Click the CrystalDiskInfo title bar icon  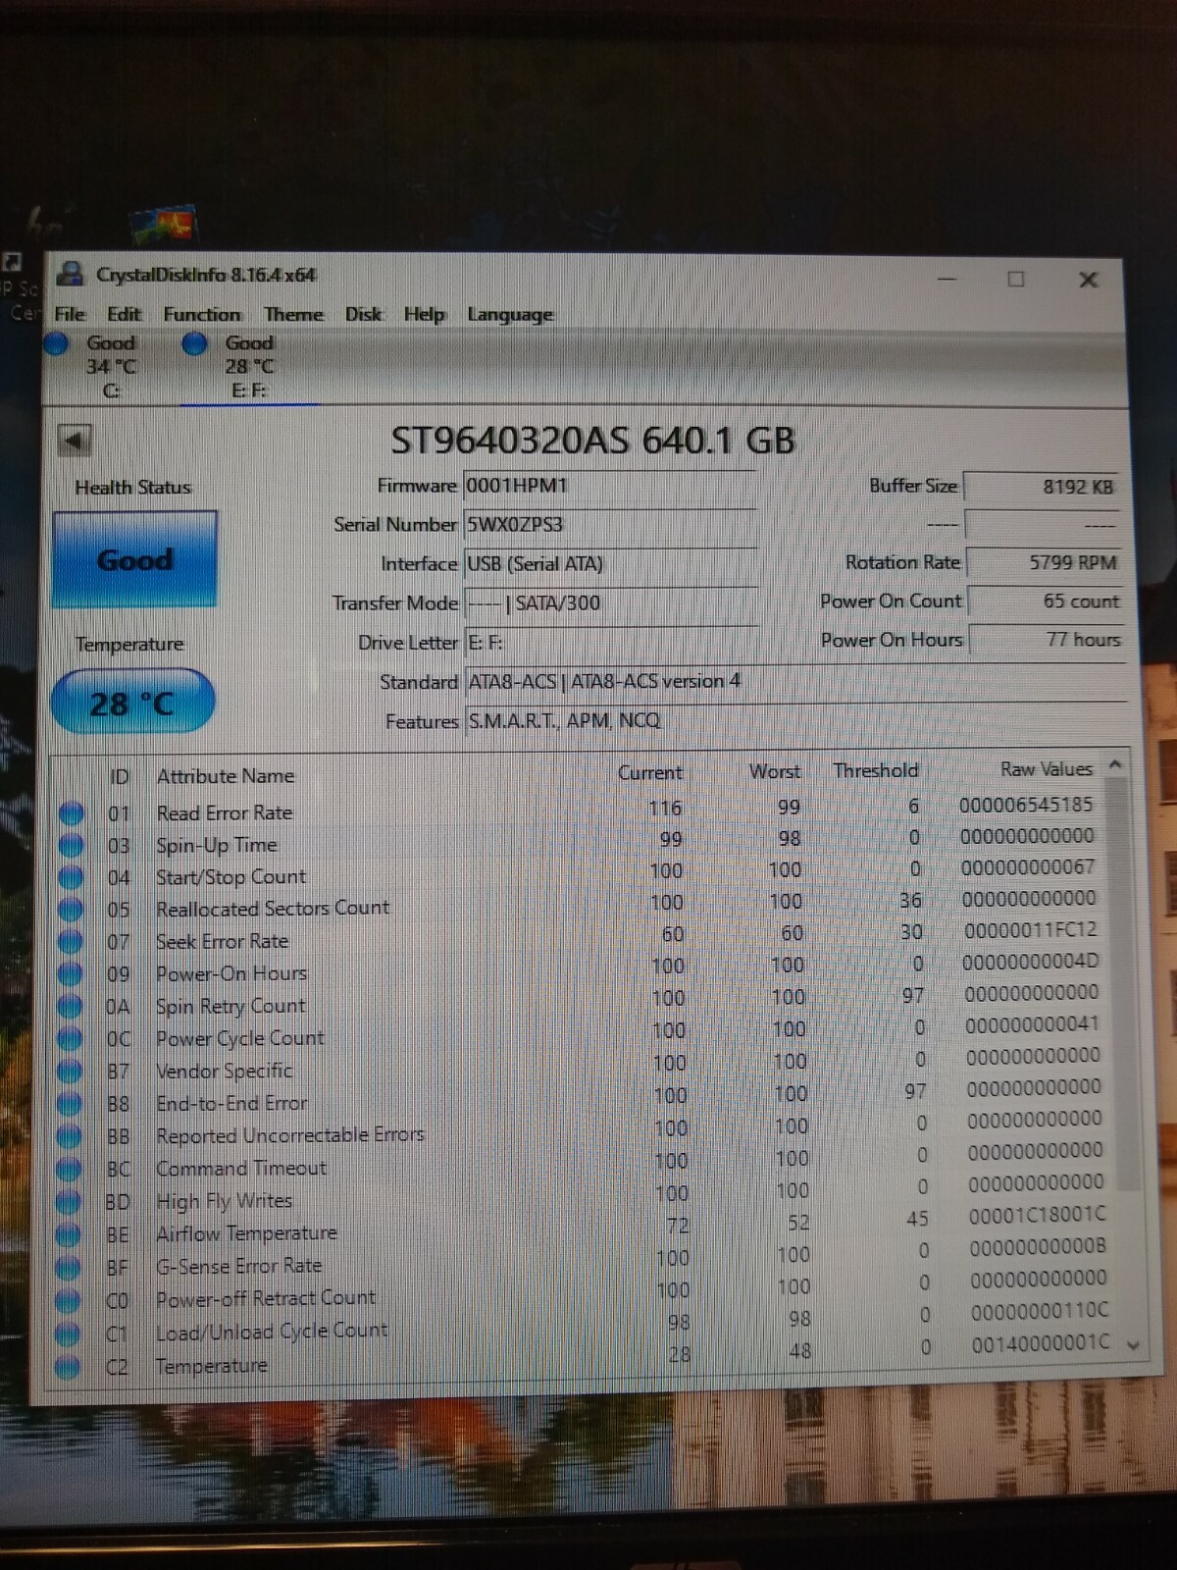click(70, 274)
